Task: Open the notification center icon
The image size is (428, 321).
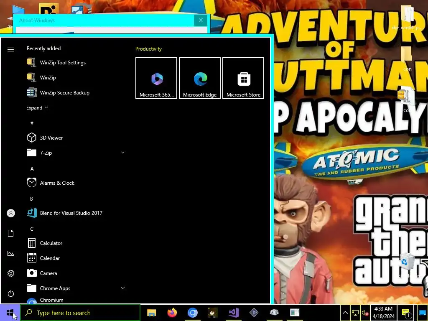Action: click(406, 313)
